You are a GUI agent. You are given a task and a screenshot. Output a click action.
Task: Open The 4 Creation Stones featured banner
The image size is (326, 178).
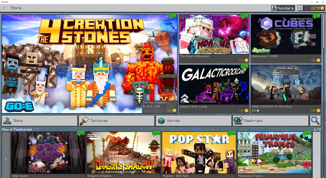(x=89, y=64)
